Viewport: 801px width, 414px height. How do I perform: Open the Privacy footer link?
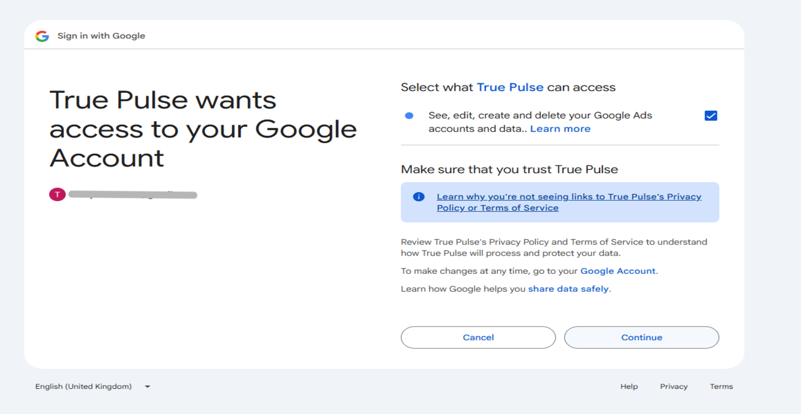pyautogui.click(x=673, y=386)
